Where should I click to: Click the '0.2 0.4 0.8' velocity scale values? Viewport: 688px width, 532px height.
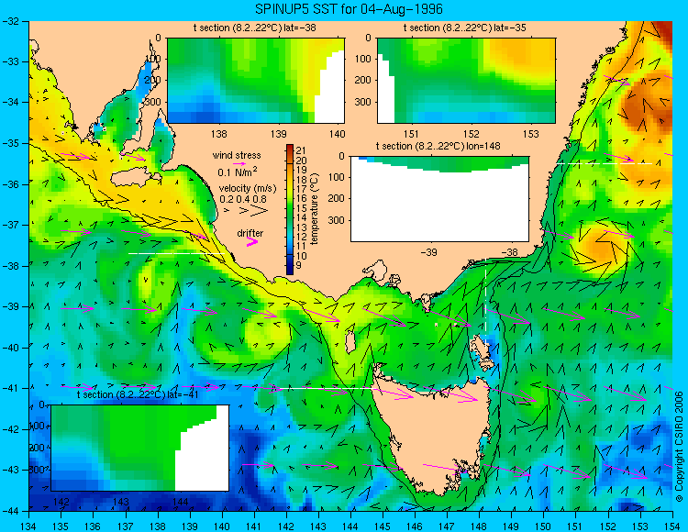pyautogui.click(x=243, y=199)
